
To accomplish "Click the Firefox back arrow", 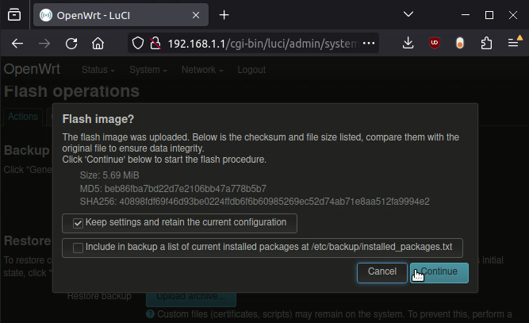I will click(17, 44).
